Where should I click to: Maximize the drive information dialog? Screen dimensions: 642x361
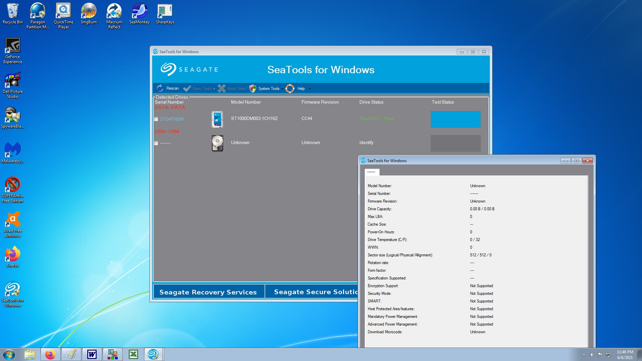coord(576,160)
